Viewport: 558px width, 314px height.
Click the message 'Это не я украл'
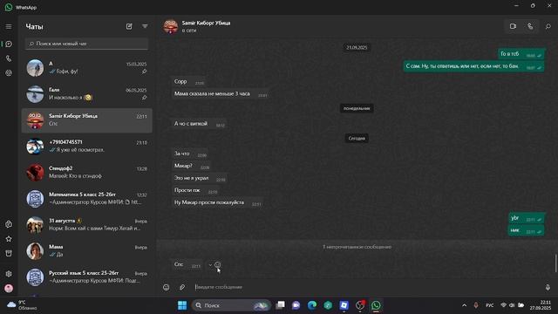click(x=200, y=178)
